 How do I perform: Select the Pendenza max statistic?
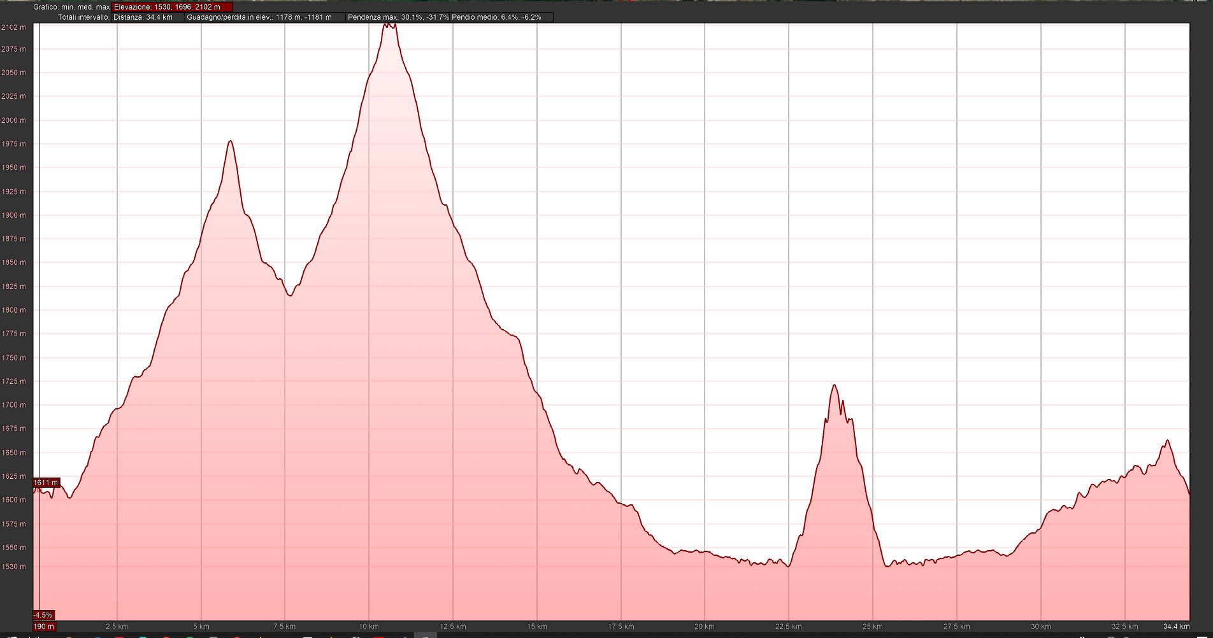click(398, 17)
